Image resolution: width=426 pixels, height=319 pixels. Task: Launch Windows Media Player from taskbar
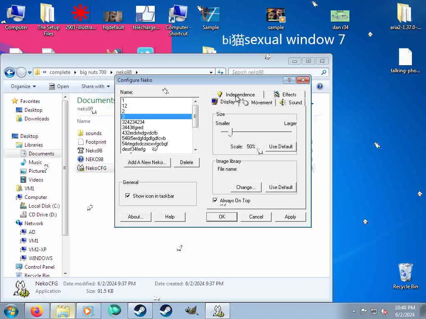[x=88, y=311]
